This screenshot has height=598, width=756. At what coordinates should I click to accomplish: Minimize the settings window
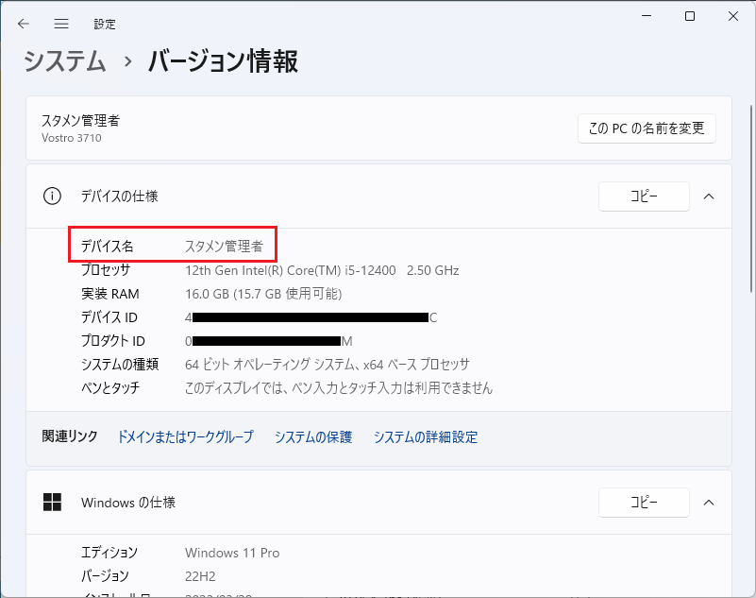point(647,16)
